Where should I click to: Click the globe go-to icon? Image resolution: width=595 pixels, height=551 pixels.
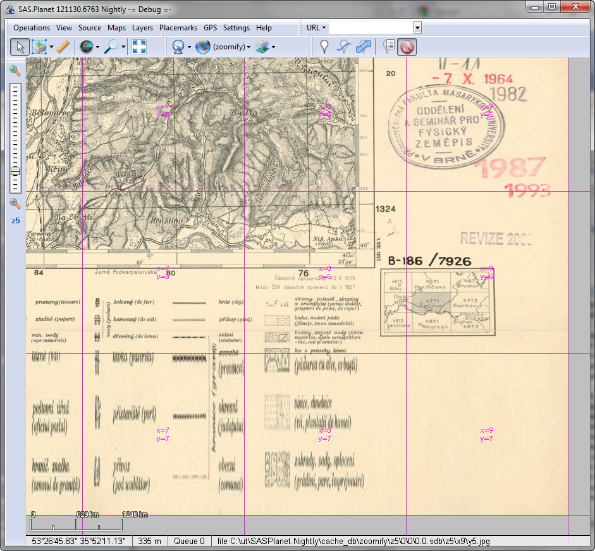click(86, 46)
